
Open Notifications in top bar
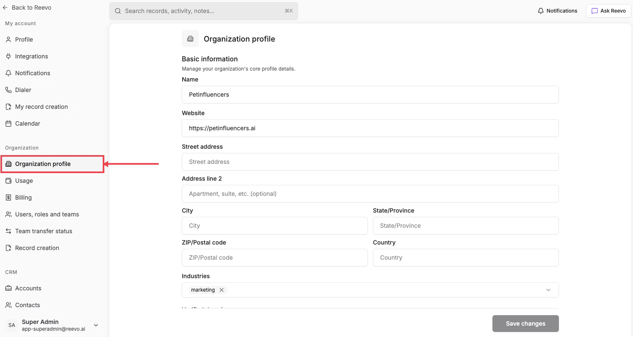[x=557, y=11]
